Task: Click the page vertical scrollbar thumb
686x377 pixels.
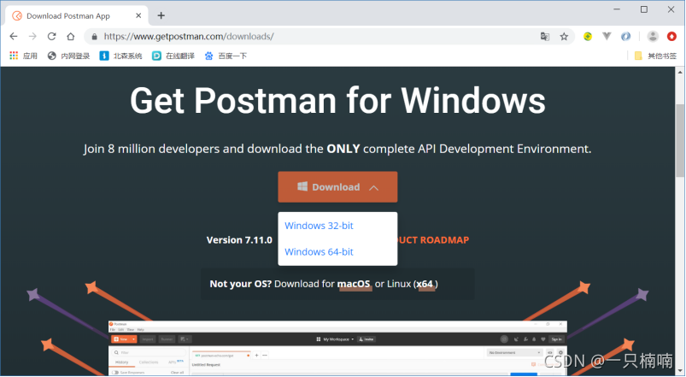Action: (680, 140)
